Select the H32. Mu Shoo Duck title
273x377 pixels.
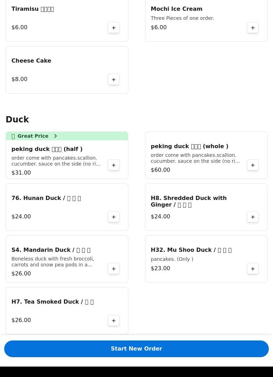pyautogui.click(x=191, y=250)
